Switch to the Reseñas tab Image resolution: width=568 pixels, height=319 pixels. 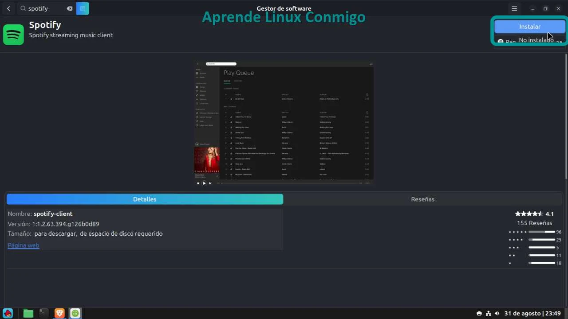click(422, 199)
